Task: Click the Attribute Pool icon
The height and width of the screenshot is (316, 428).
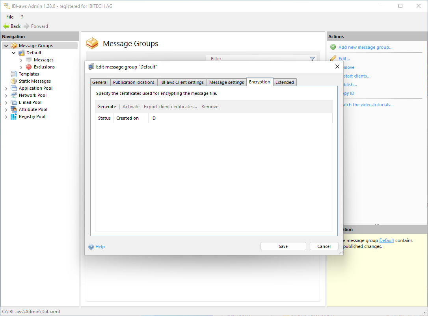Action: pyautogui.click(x=14, y=109)
